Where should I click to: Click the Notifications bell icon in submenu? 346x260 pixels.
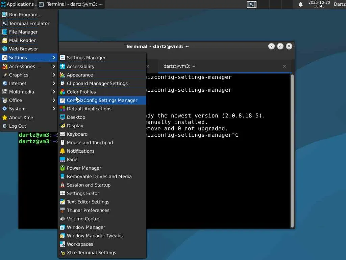click(63, 151)
